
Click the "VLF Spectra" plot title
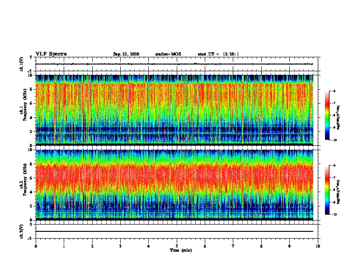tap(51, 54)
